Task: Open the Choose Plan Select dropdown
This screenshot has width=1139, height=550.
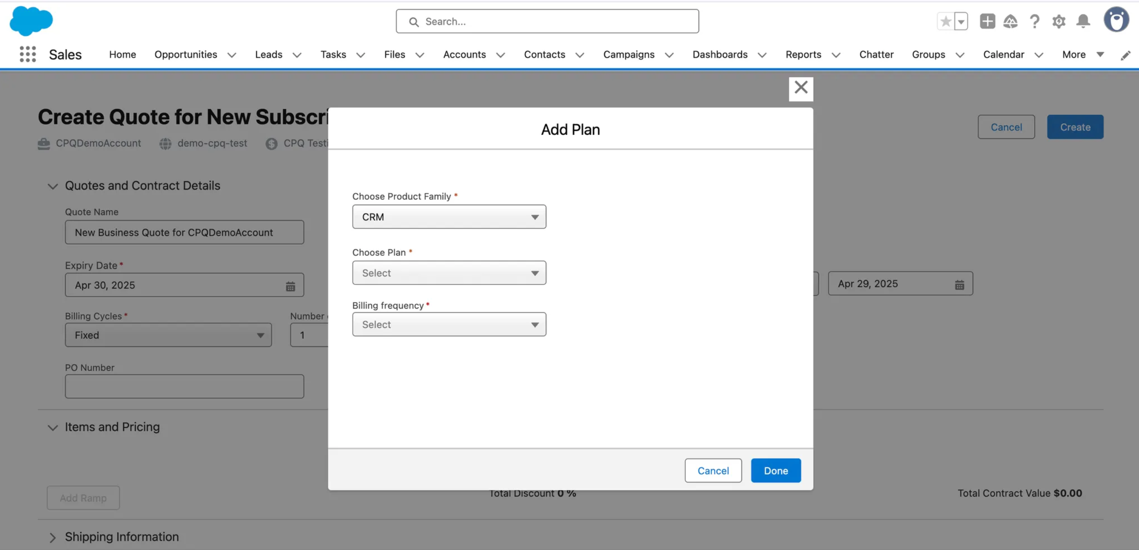Action: 449,273
